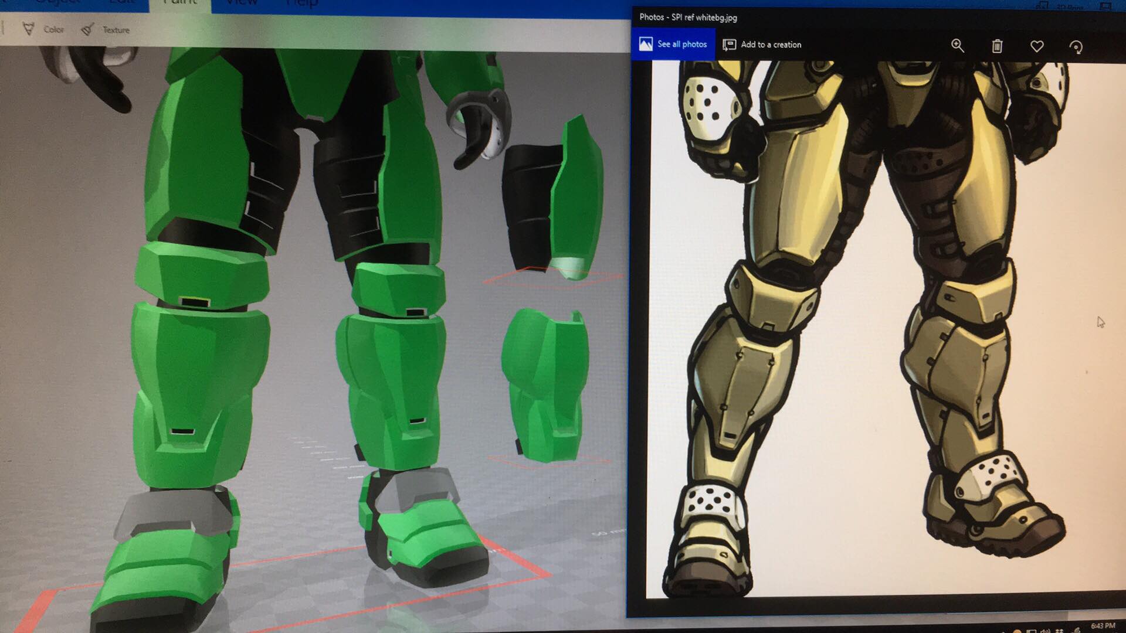1126x633 pixels.
Task: Delete photo using the trash icon
Action: click(x=997, y=46)
